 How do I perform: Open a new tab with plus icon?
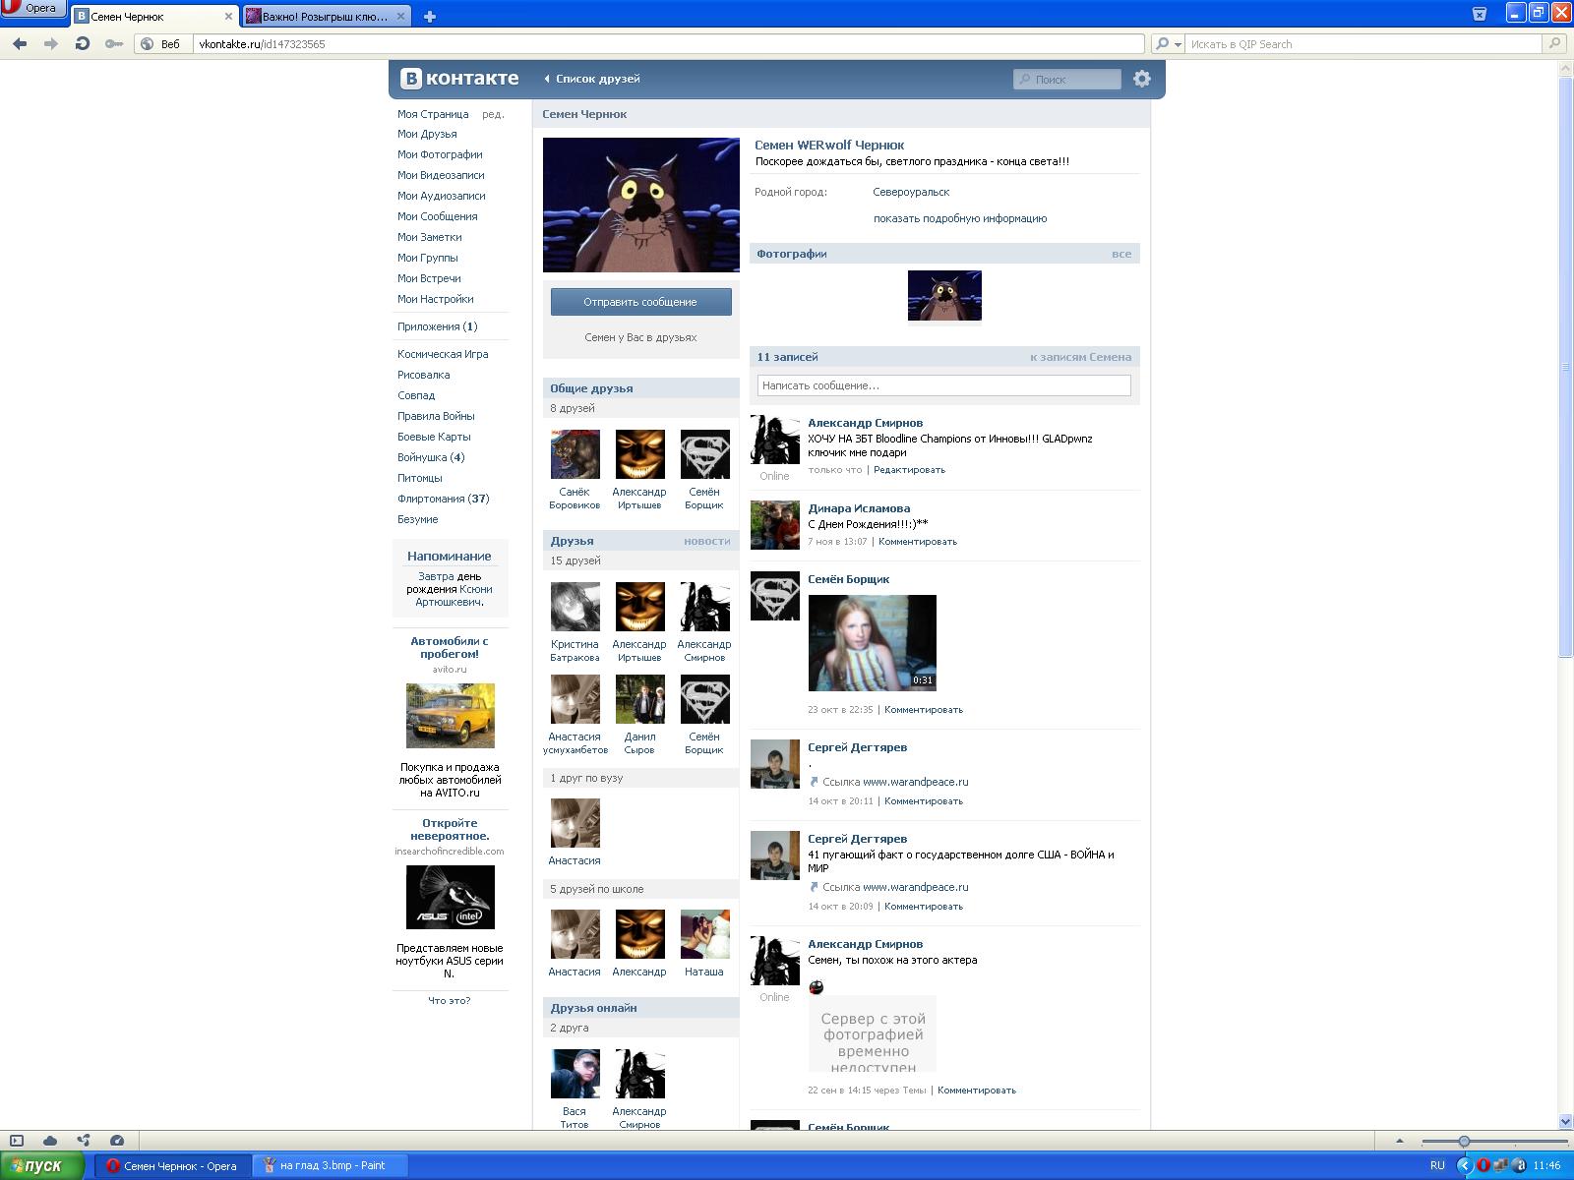[430, 16]
